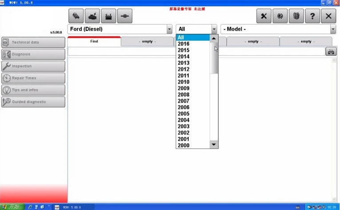Open Tips and infos section
The image size is (340, 210).
tap(33, 90)
